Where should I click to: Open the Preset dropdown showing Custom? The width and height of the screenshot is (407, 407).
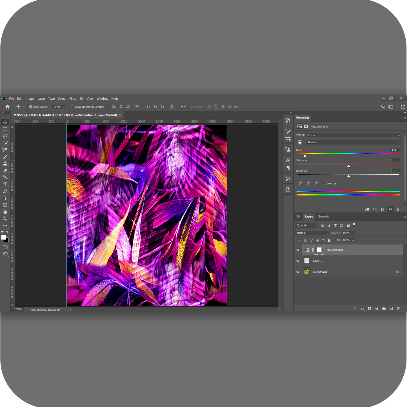click(353, 135)
